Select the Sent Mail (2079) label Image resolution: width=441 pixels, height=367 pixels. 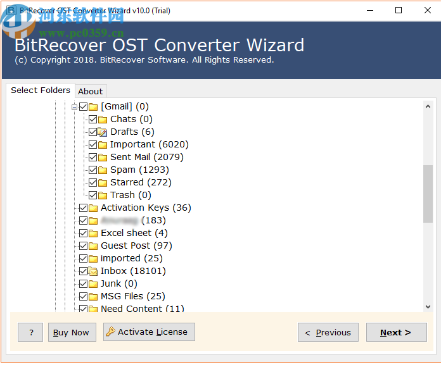[147, 158]
